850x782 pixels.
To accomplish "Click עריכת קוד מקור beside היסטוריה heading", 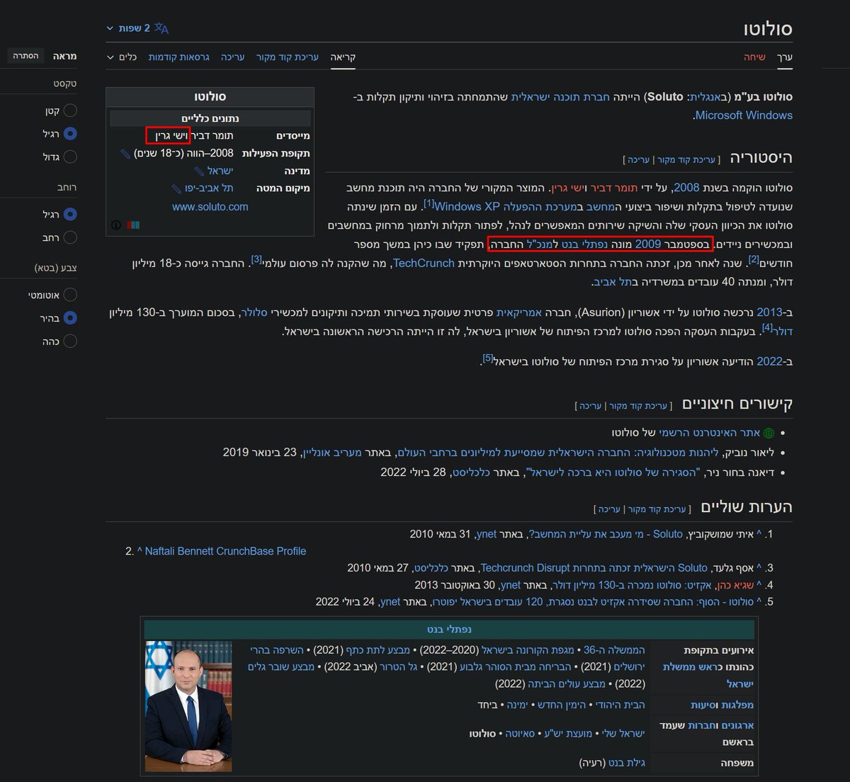I will pyautogui.click(x=686, y=160).
